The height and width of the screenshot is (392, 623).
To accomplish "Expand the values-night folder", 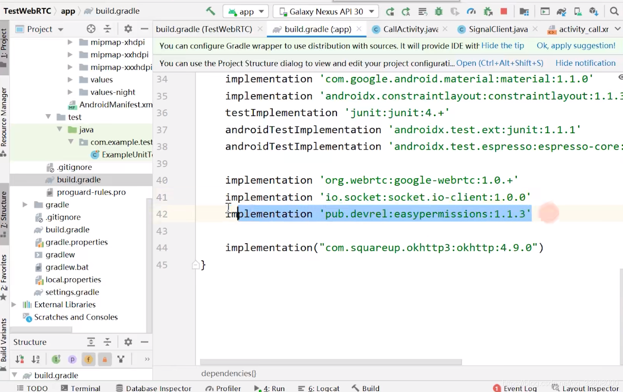I will [x=70, y=92].
